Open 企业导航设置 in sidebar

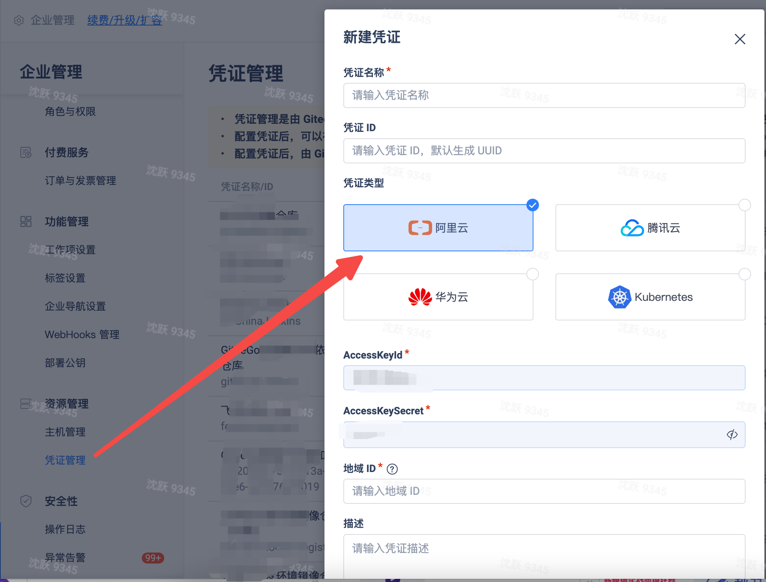tap(75, 306)
